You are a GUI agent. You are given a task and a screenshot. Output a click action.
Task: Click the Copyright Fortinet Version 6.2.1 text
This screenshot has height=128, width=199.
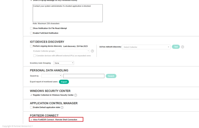coord(17,126)
